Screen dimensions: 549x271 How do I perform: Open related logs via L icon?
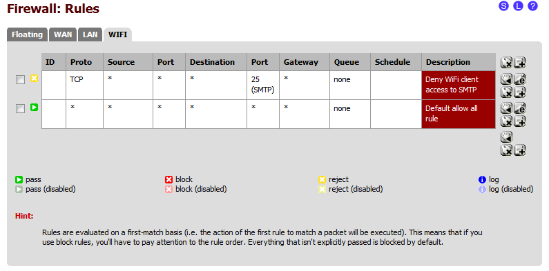518,6
